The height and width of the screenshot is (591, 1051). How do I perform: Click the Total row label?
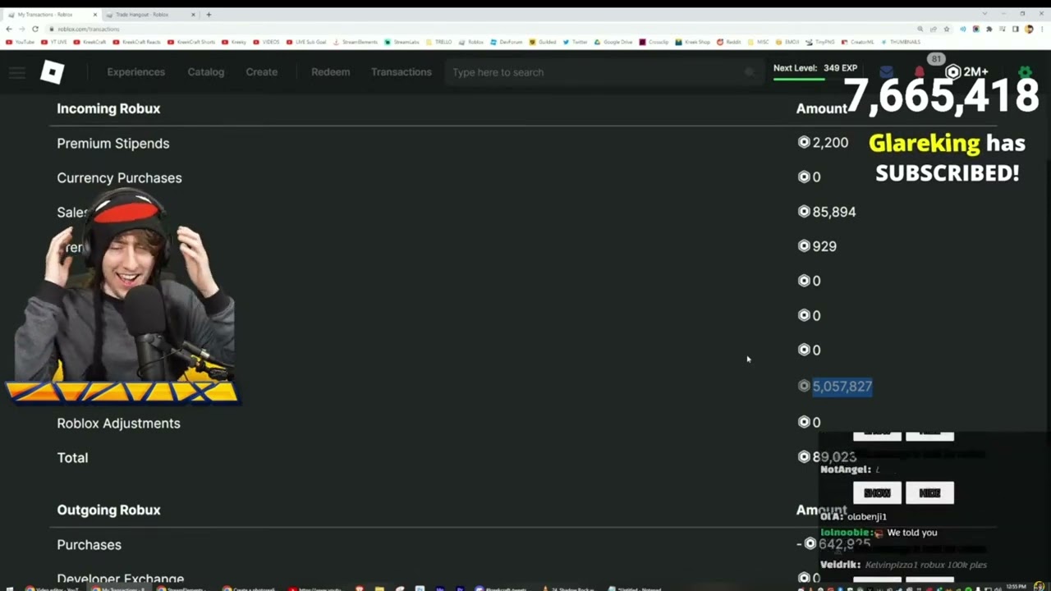click(x=72, y=458)
